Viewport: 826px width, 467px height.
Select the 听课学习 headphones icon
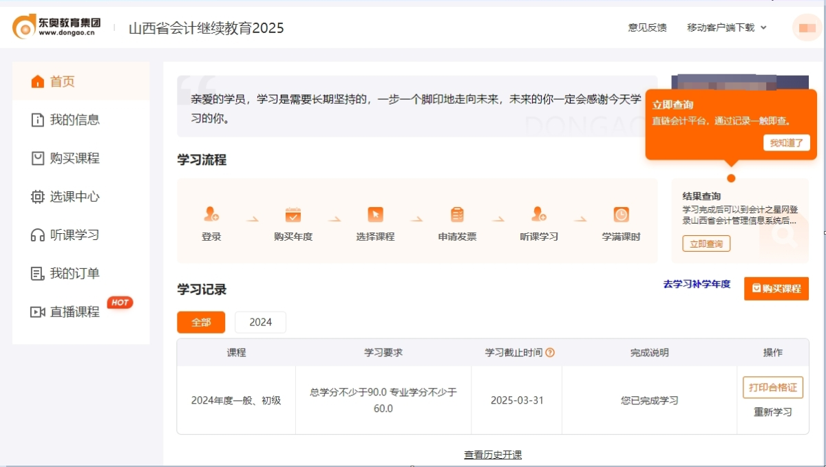click(38, 235)
